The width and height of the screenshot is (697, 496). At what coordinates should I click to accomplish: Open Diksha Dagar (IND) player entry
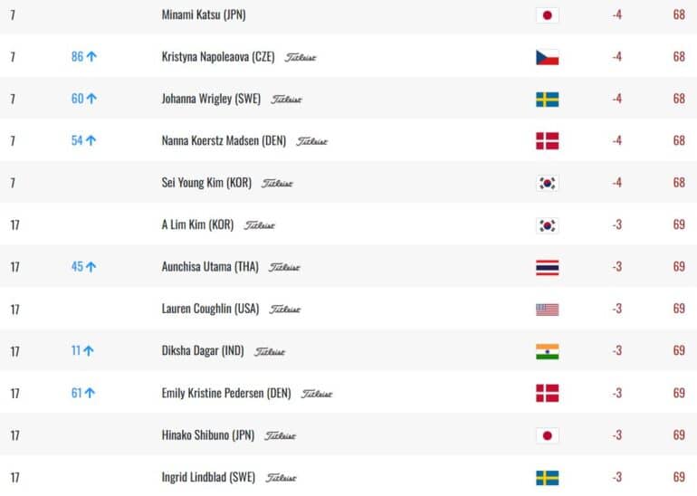tap(203, 351)
